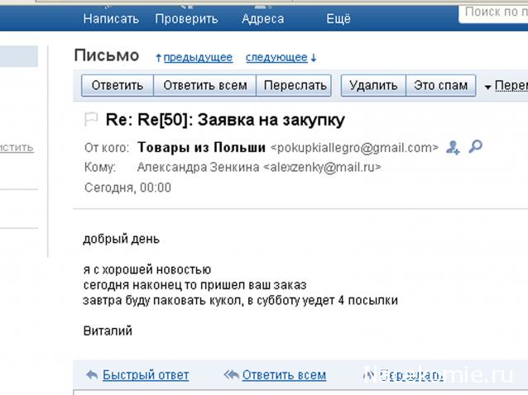
Task: Click the quick reply arrow icon
Action: tap(91, 375)
